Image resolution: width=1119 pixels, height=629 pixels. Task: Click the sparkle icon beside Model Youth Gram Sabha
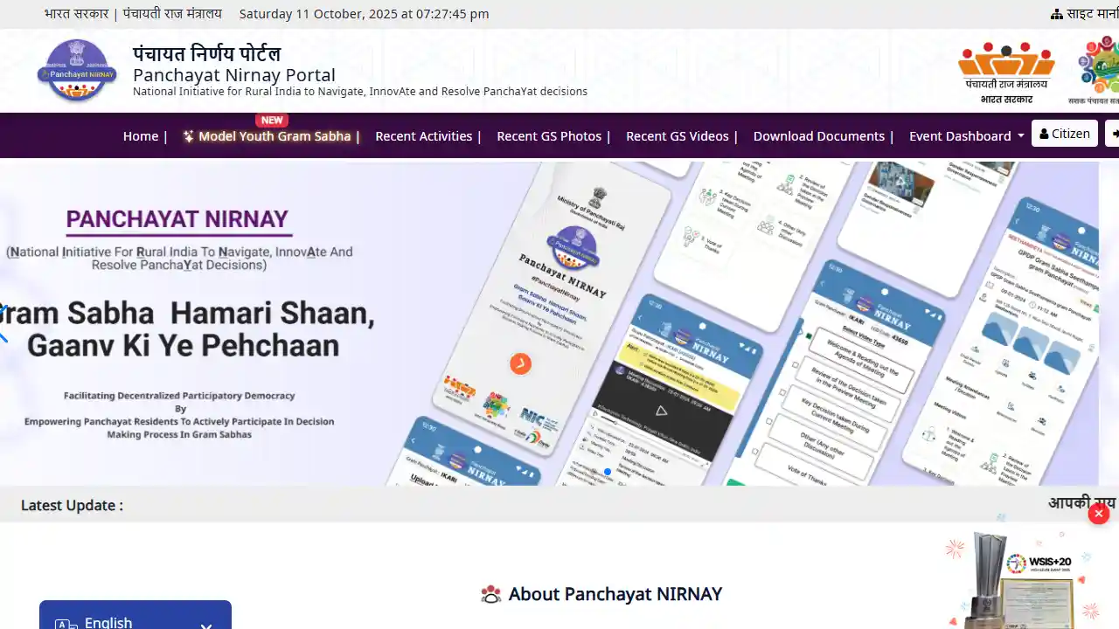[x=188, y=136]
